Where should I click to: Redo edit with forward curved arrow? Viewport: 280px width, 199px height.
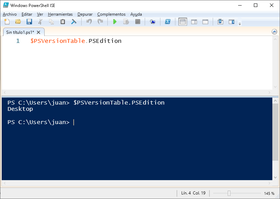tap(100, 22)
